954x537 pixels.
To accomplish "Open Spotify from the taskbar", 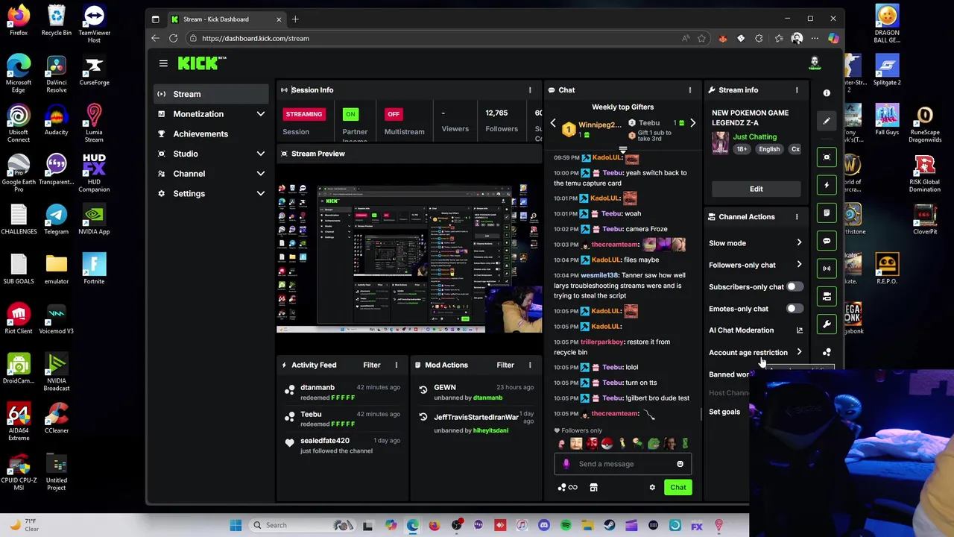I will [x=566, y=526].
